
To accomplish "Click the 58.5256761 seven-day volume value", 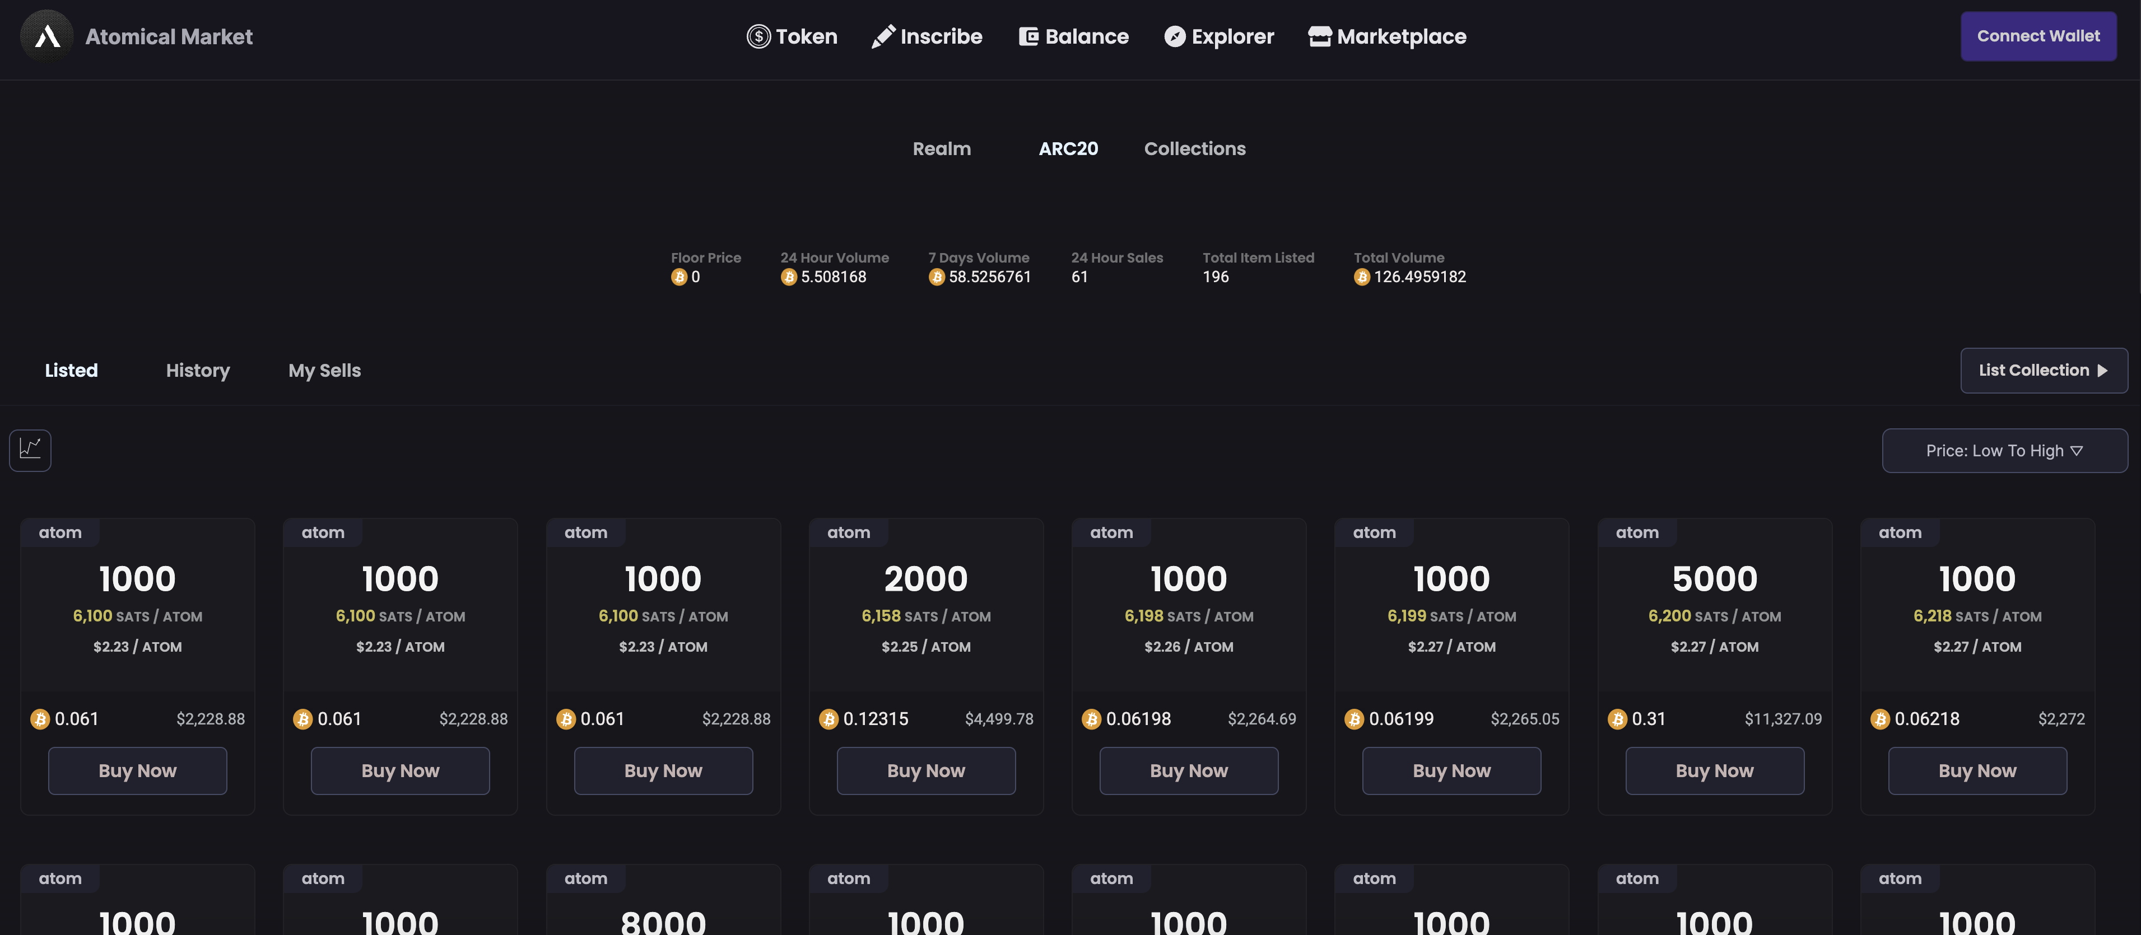I will click(990, 277).
